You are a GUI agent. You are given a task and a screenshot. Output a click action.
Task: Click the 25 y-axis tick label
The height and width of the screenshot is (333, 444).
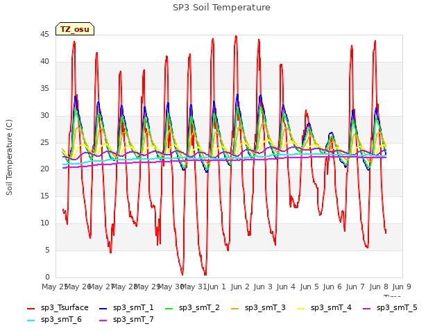point(44,142)
